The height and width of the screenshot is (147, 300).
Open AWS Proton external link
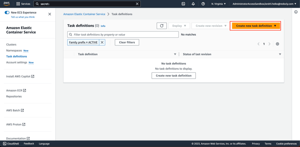[16, 124]
